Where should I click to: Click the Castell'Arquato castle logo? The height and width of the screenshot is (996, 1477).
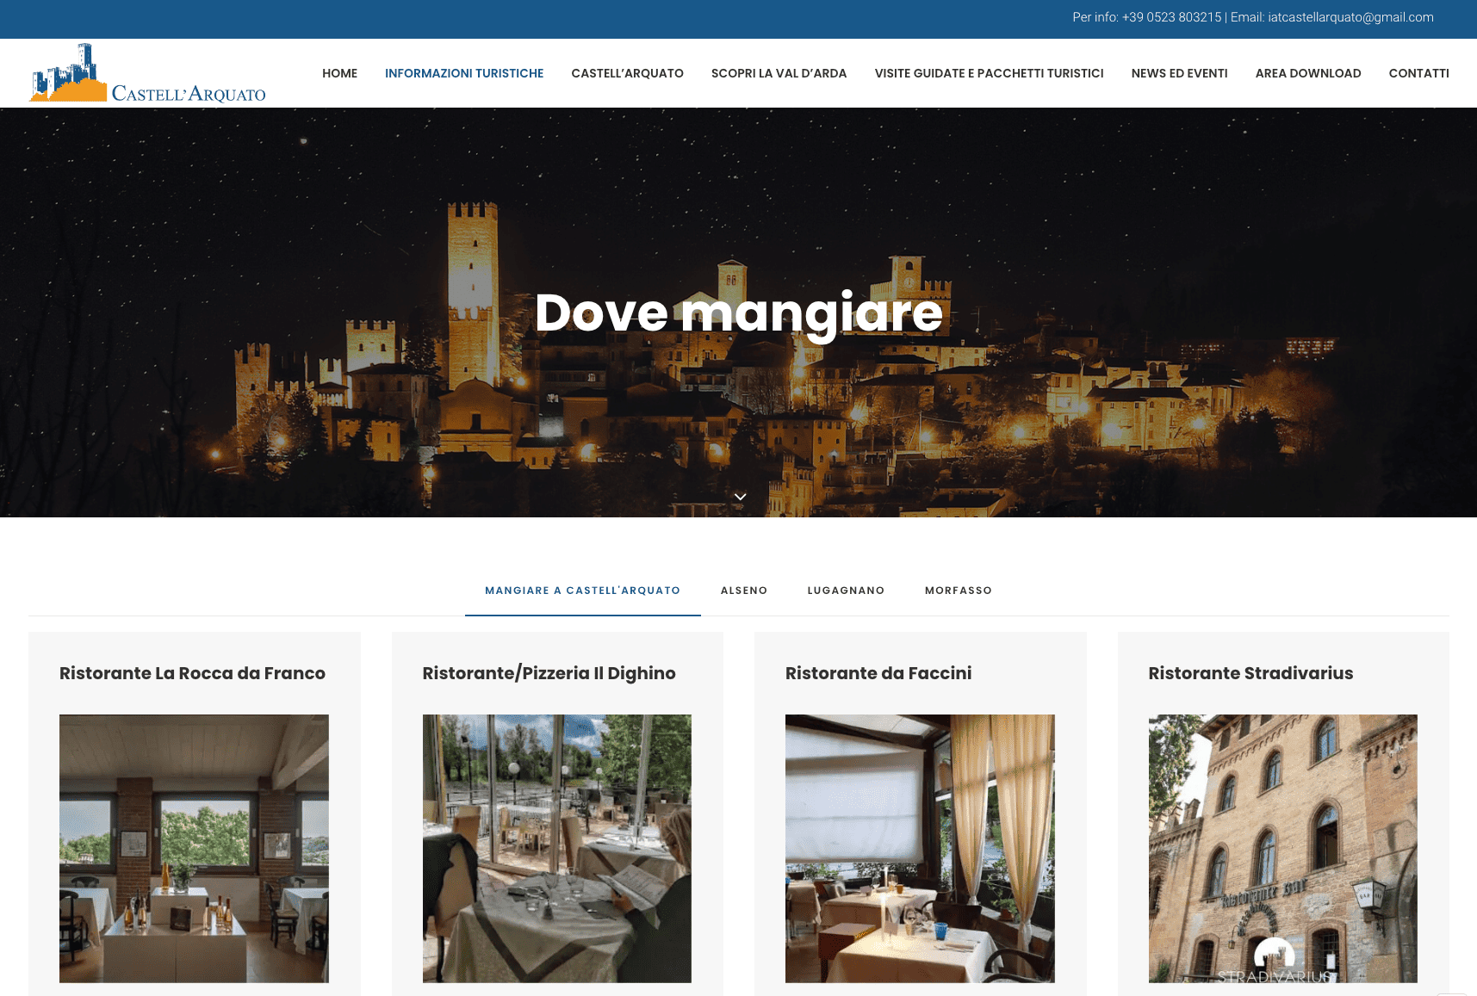(147, 74)
